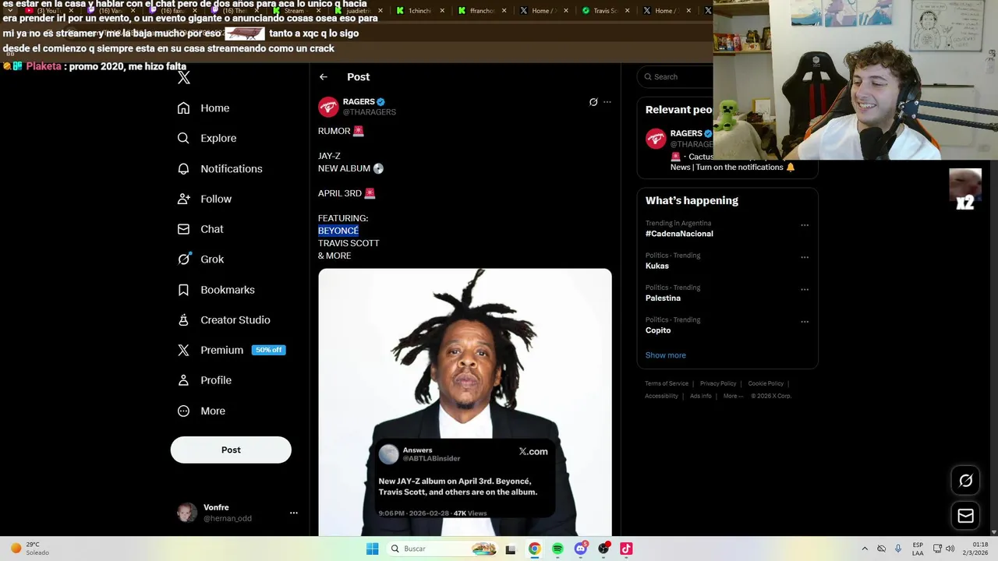Open Task View from the taskbar
Image resolution: width=998 pixels, height=561 pixels.
click(x=511, y=549)
